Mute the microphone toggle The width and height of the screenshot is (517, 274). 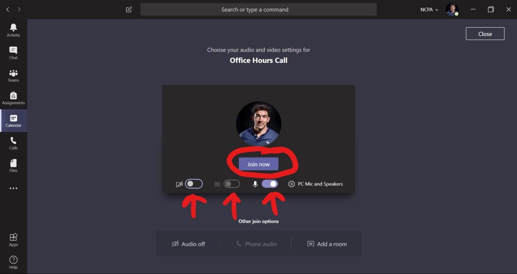click(x=270, y=184)
